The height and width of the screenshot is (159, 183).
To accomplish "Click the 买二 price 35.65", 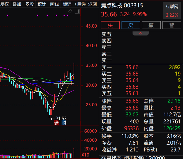I will coord(132,74).
